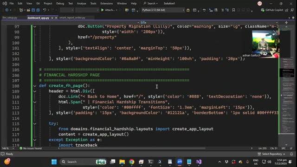Switch to the smart_report_writer.py tab
Image resolution: width=297 pixels, height=167 pixels.
coord(72,18)
